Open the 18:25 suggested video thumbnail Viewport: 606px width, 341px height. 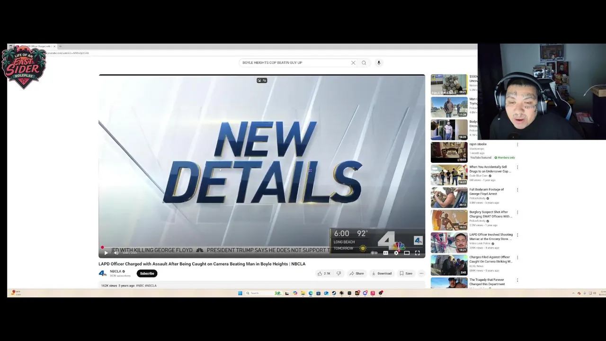[449, 130]
